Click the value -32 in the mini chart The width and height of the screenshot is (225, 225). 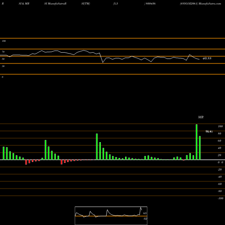[145, 219]
